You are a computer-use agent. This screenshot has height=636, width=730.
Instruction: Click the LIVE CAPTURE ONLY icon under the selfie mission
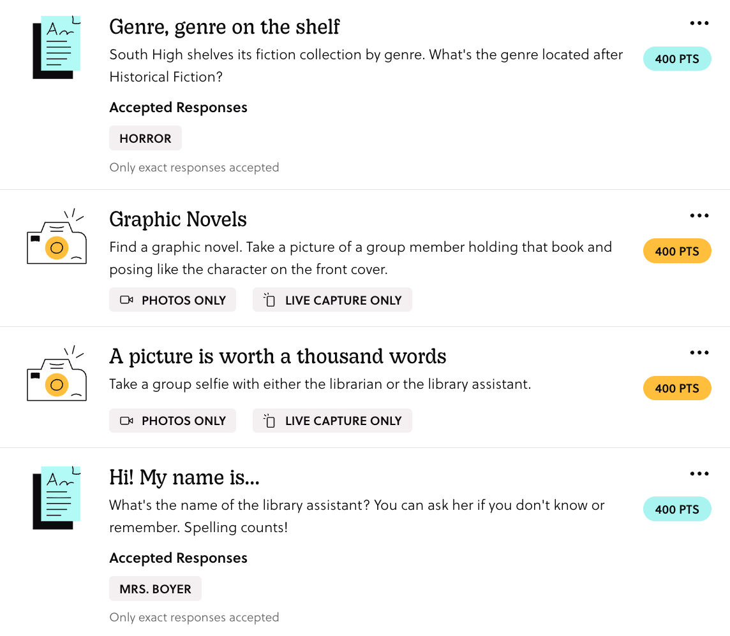tap(270, 421)
